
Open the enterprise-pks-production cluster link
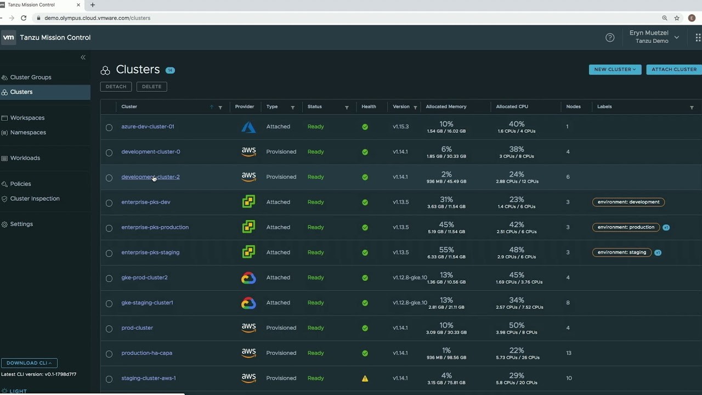click(155, 227)
